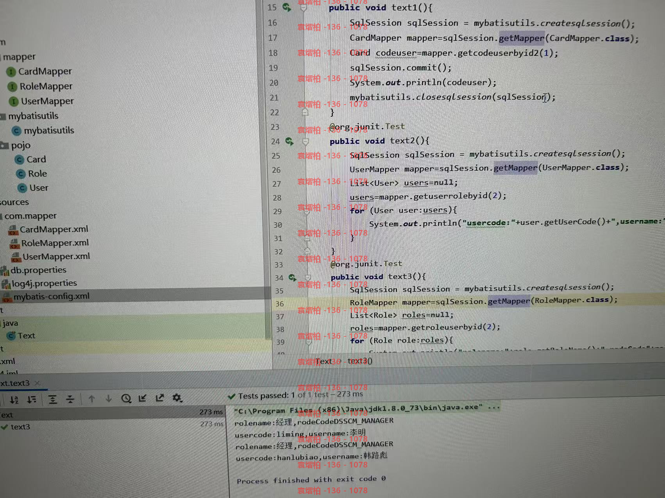This screenshot has height=498, width=665.
Task: Open CardMapper.xml file
Action: [54, 229]
